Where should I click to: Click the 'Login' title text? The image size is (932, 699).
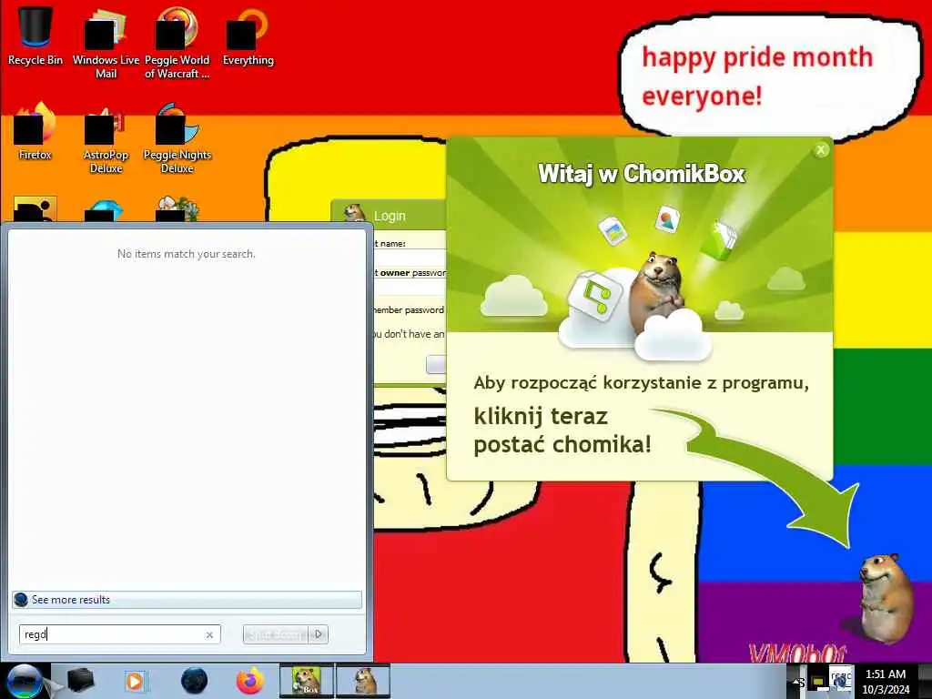point(390,216)
